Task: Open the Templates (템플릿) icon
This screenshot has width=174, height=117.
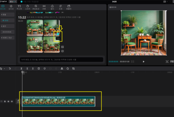Action: click(69, 7)
